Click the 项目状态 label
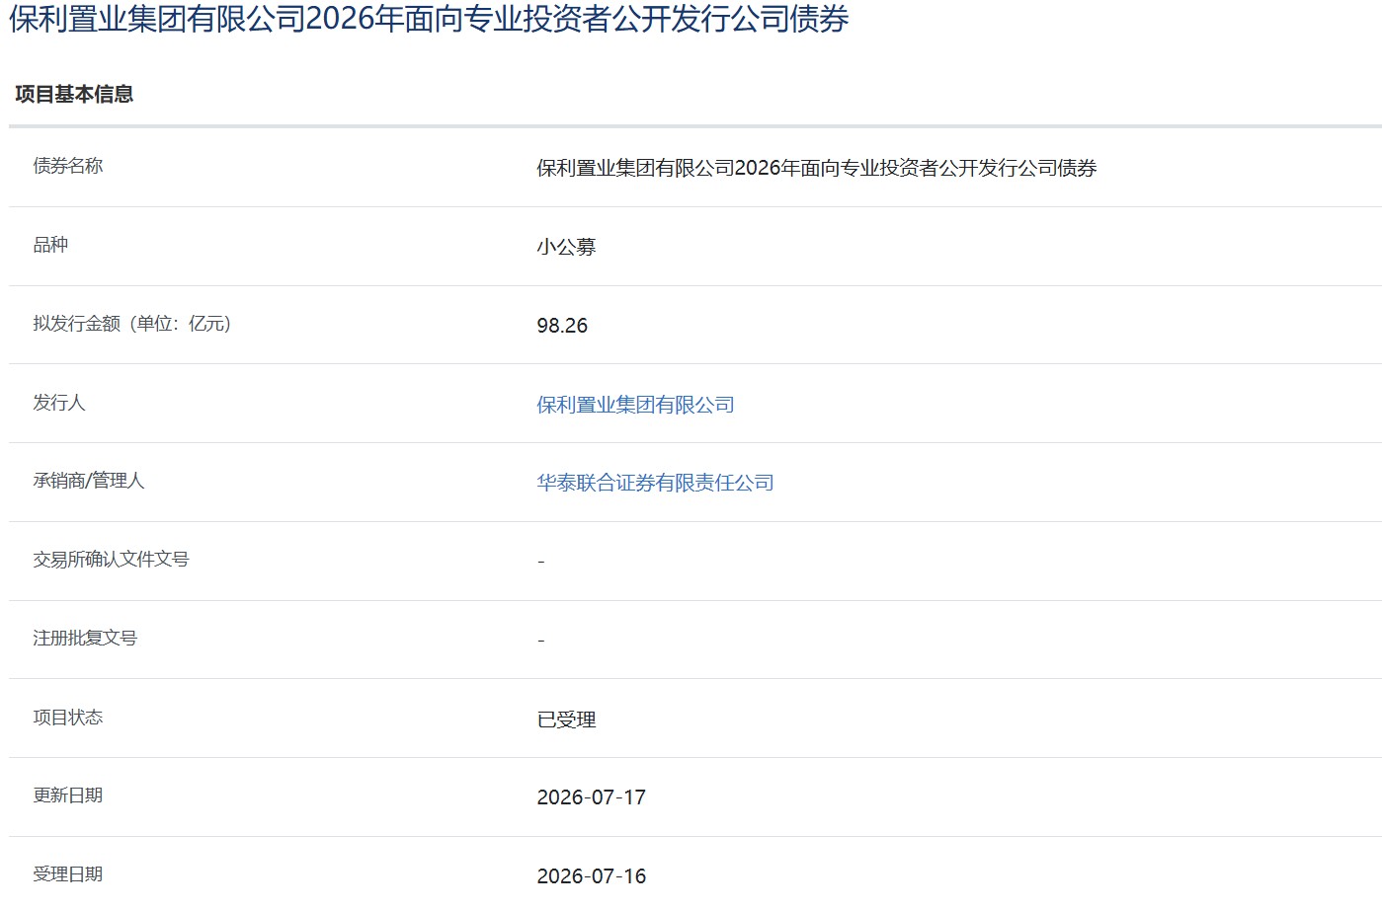Screen dimensions: 1382x909 [68, 718]
